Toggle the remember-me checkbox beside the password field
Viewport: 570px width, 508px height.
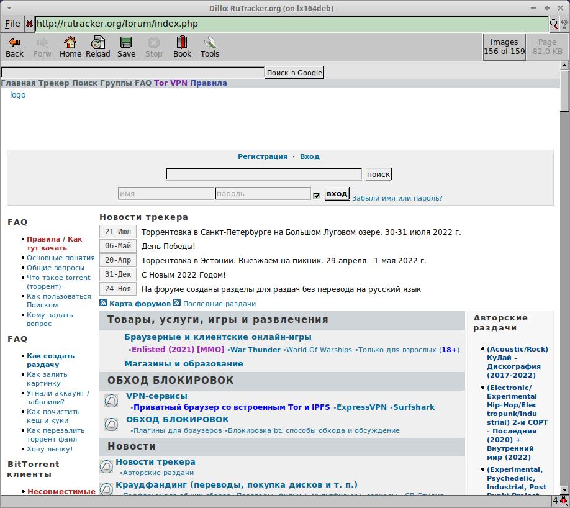tap(315, 194)
